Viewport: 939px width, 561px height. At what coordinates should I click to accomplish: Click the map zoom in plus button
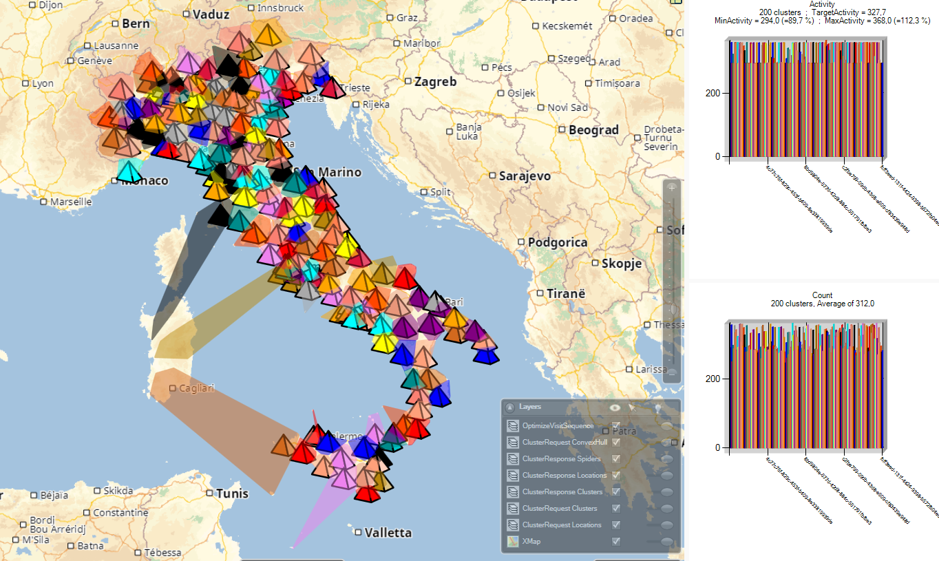pos(672,187)
